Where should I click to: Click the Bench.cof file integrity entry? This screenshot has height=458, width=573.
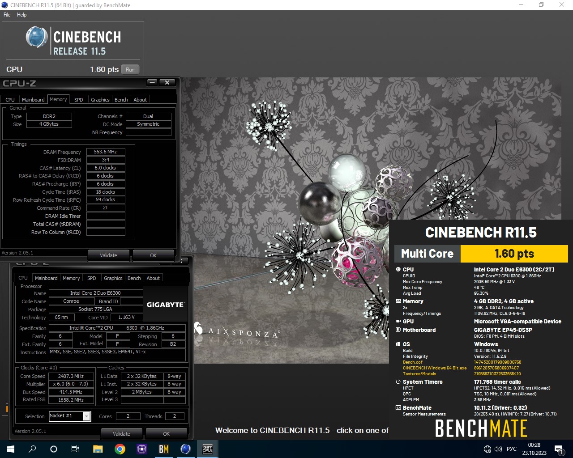(412, 362)
